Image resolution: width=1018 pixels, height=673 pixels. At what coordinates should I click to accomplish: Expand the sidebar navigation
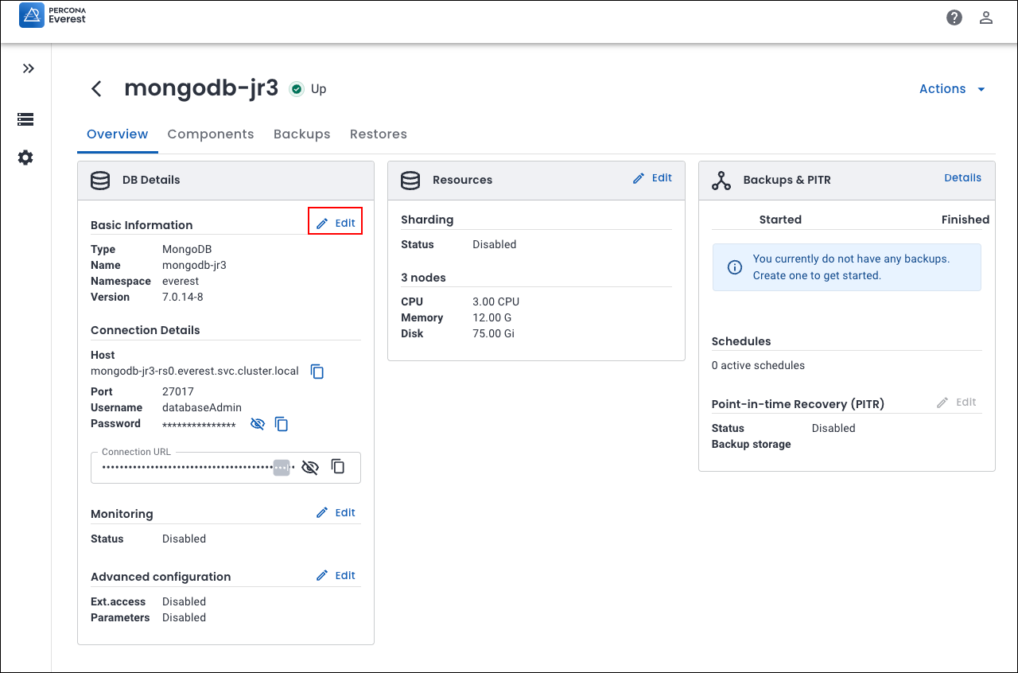pos(29,68)
